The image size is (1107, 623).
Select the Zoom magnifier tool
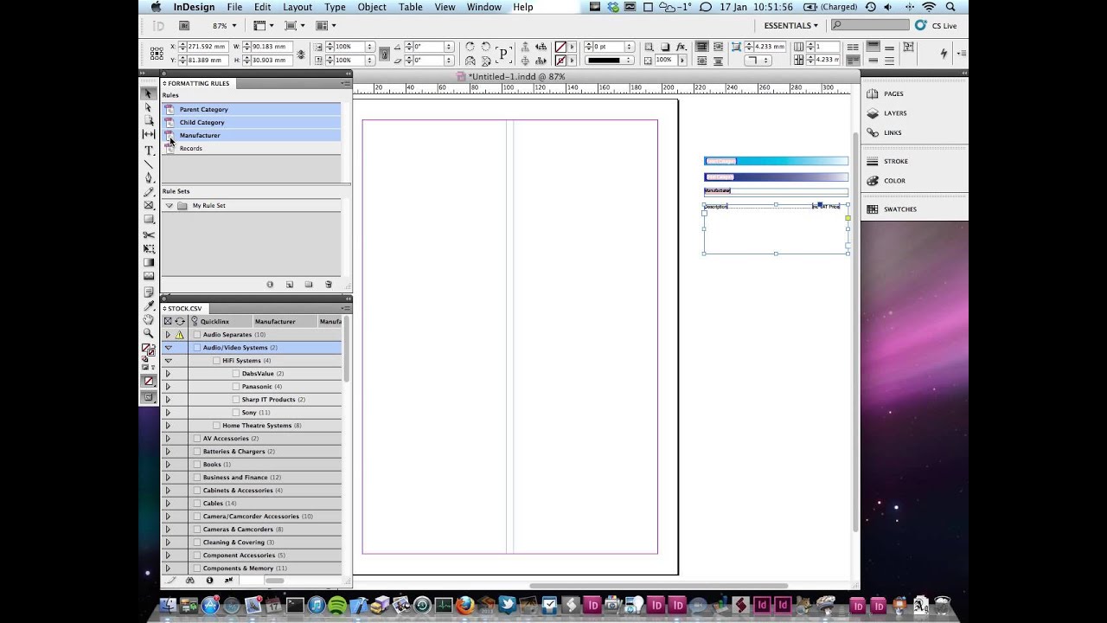[148, 333]
